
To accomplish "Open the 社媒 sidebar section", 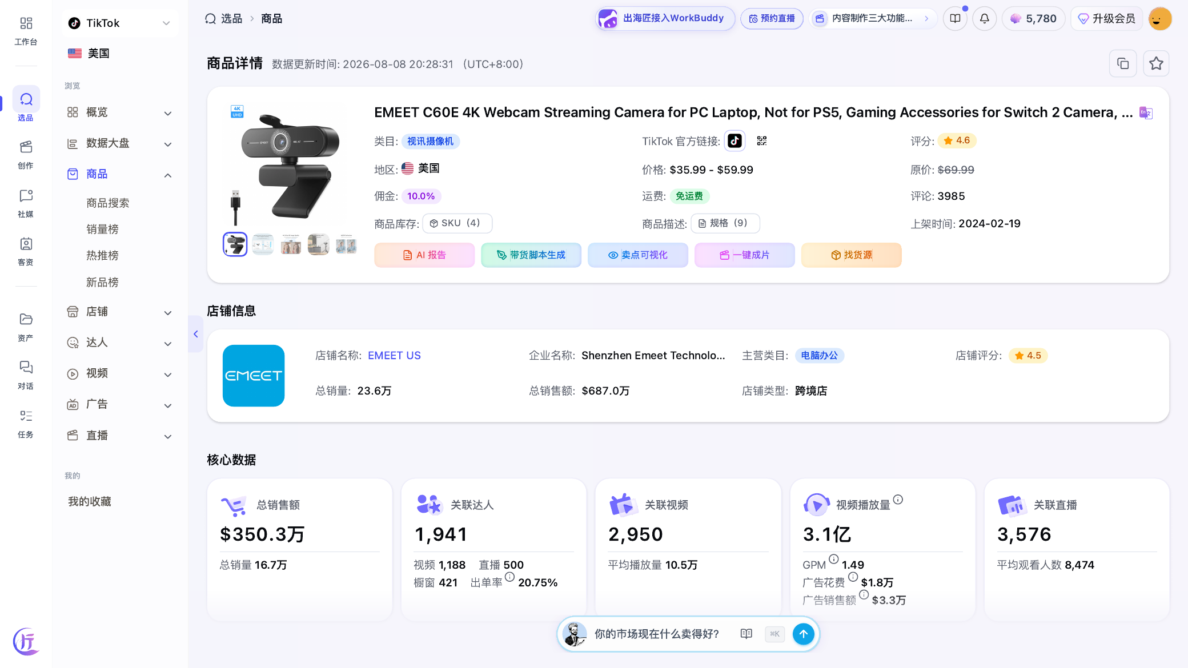I will [26, 203].
